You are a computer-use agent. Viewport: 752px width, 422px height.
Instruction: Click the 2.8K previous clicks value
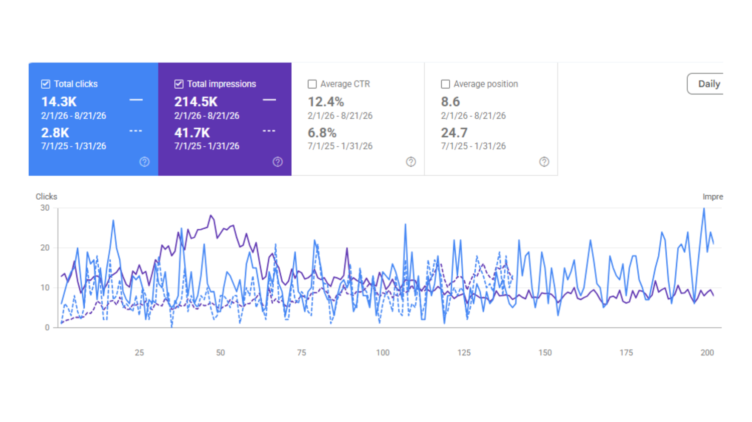click(55, 133)
